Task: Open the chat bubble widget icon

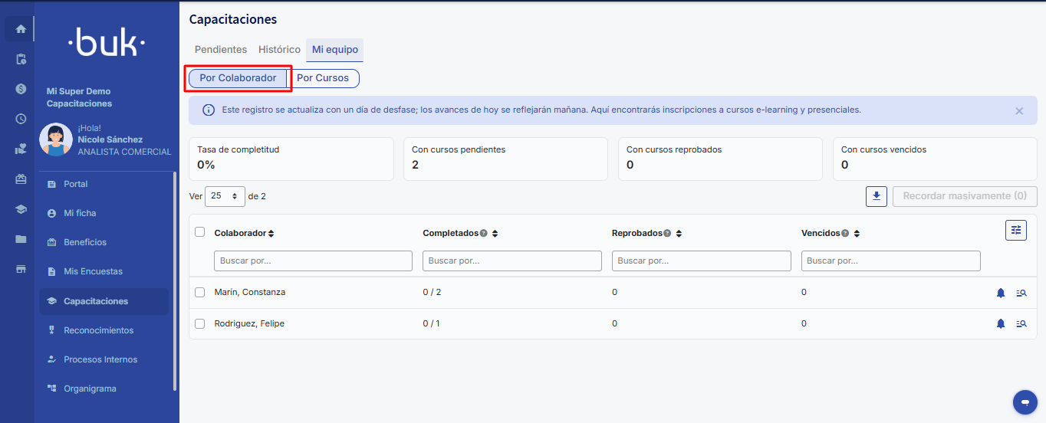Action: click(x=1025, y=402)
